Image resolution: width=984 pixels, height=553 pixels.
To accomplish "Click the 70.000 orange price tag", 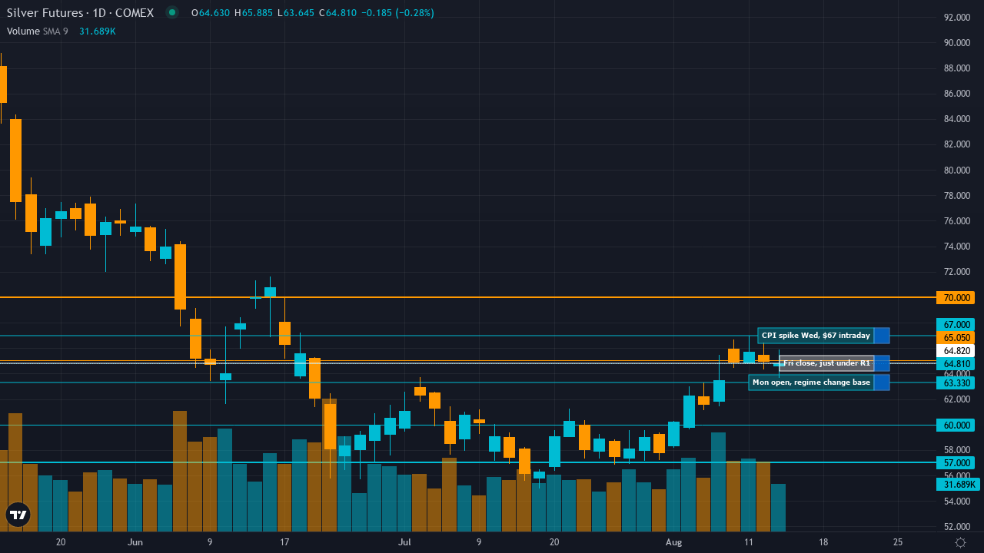I will pyautogui.click(x=956, y=297).
